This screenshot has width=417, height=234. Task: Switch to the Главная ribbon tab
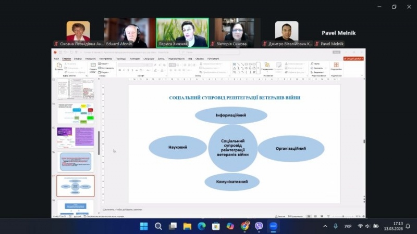point(66,59)
